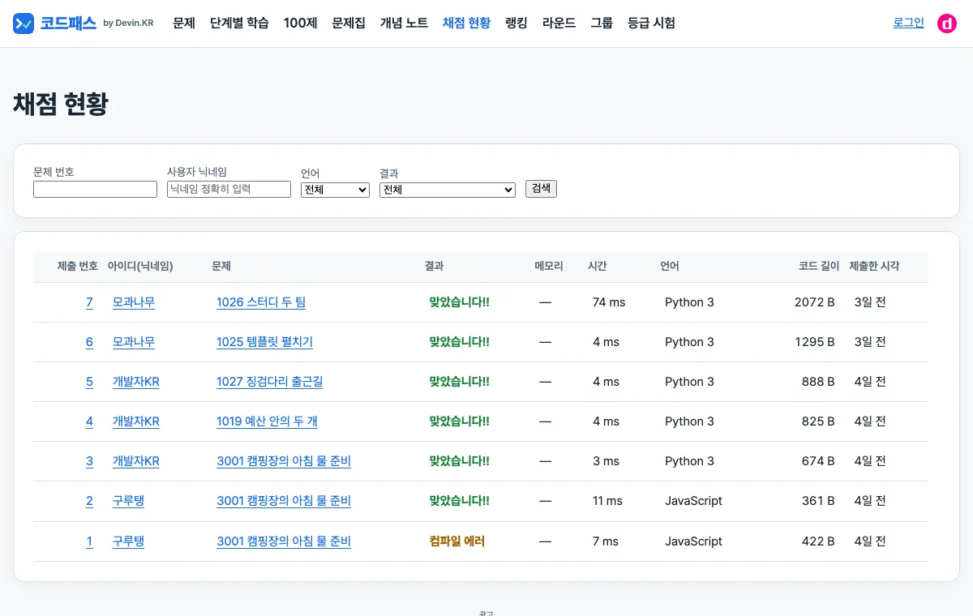Viewport: 973px width, 616px height.
Task: Click the 825 B code length
Action: click(x=818, y=421)
